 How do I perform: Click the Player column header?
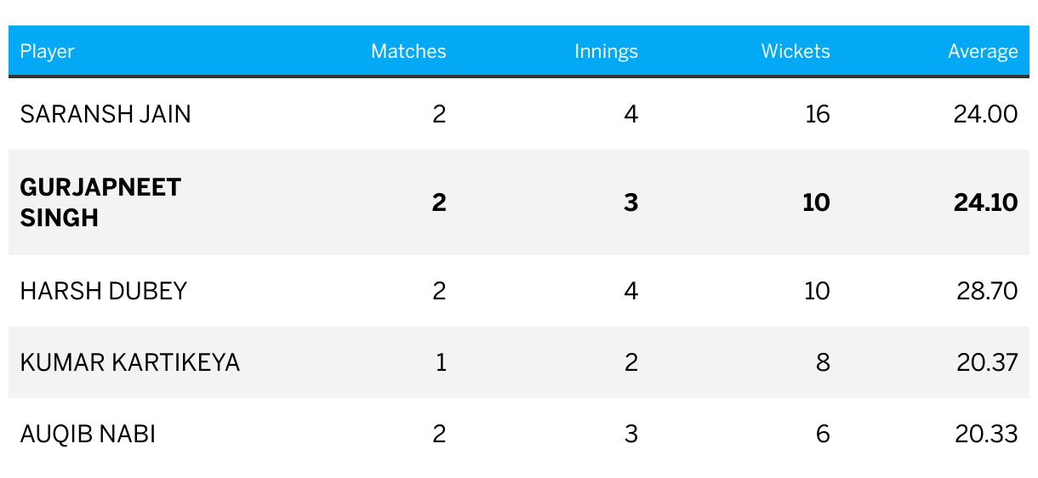pyautogui.click(x=48, y=52)
